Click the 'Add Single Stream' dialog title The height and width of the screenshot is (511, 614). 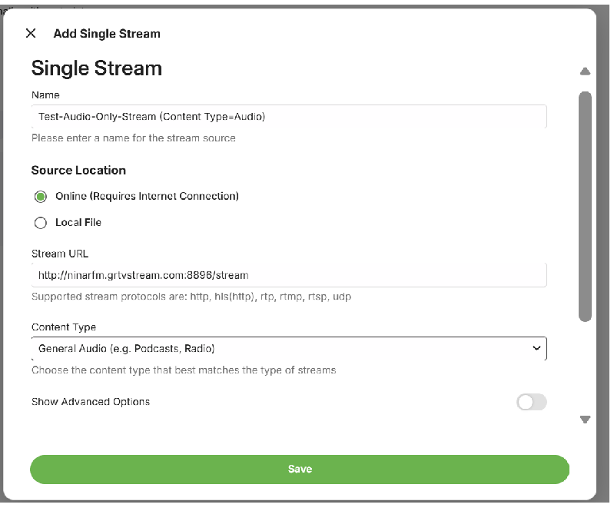pyautogui.click(x=107, y=34)
